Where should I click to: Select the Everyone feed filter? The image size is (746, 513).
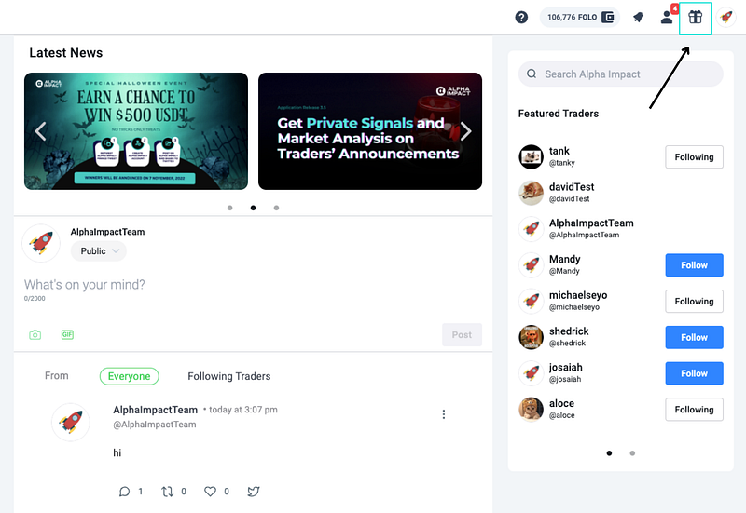pos(129,376)
